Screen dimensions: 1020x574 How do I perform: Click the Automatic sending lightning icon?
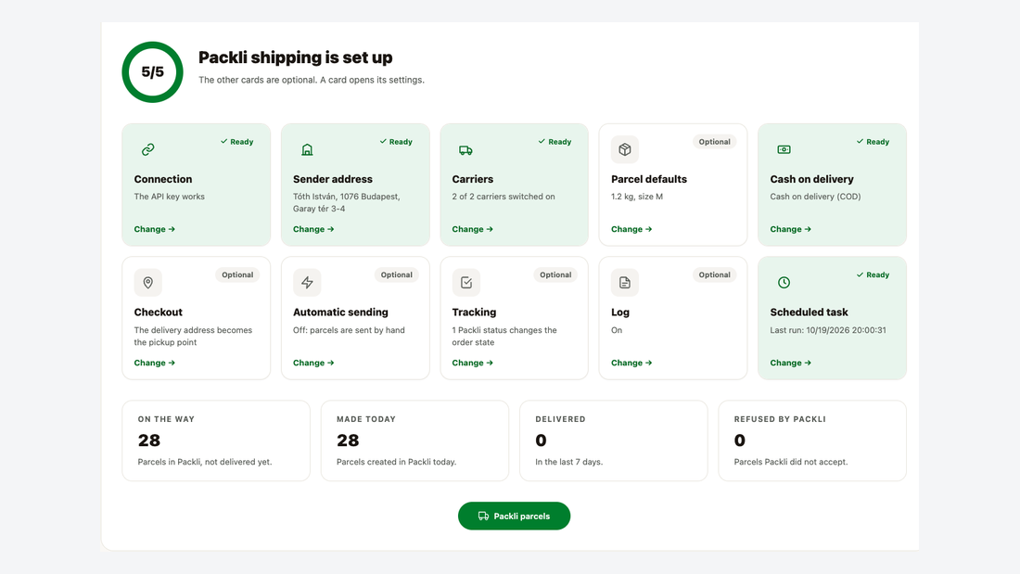point(307,283)
